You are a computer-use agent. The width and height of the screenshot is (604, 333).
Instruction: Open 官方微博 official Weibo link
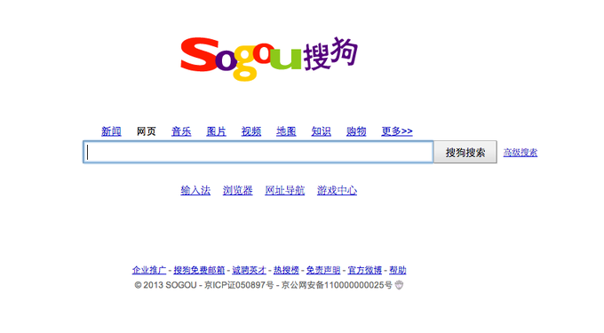click(x=365, y=270)
